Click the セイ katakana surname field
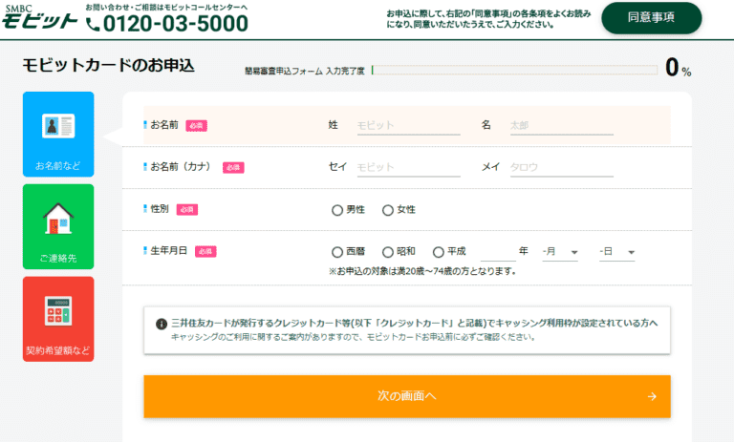The width and height of the screenshot is (734, 442). (x=409, y=167)
